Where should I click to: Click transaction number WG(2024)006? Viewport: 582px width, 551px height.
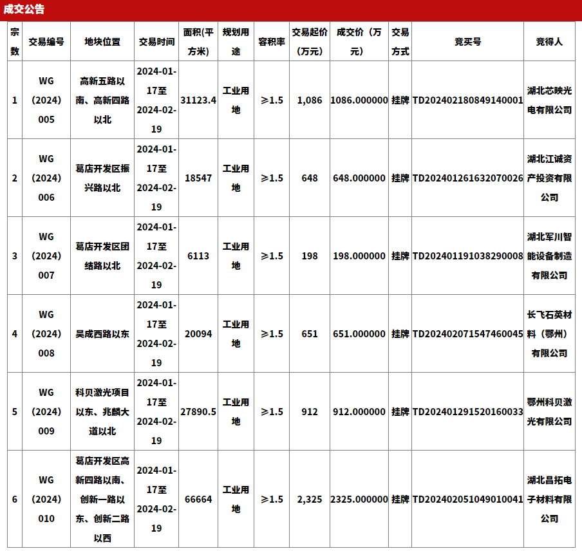(x=46, y=178)
